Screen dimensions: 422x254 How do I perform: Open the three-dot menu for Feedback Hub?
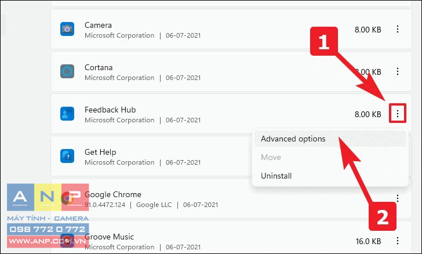pos(398,114)
